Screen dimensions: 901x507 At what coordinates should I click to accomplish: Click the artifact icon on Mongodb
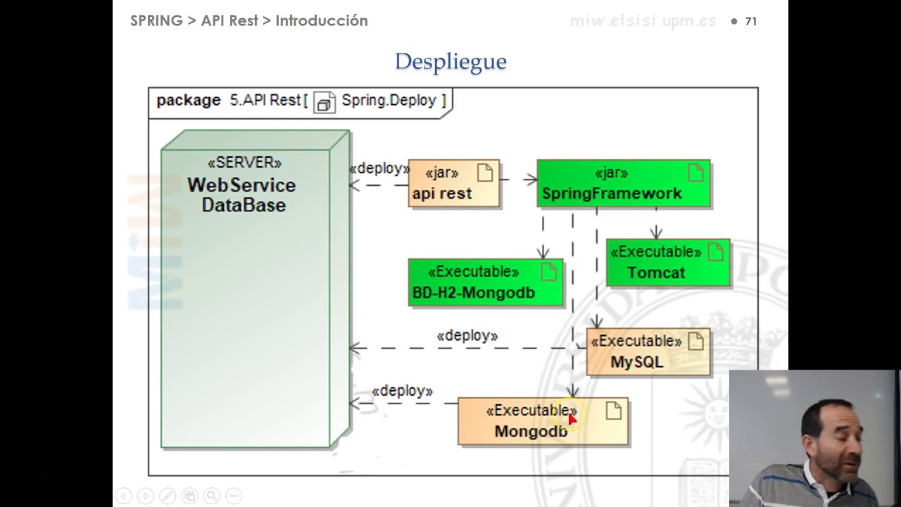tap(613, 411)
